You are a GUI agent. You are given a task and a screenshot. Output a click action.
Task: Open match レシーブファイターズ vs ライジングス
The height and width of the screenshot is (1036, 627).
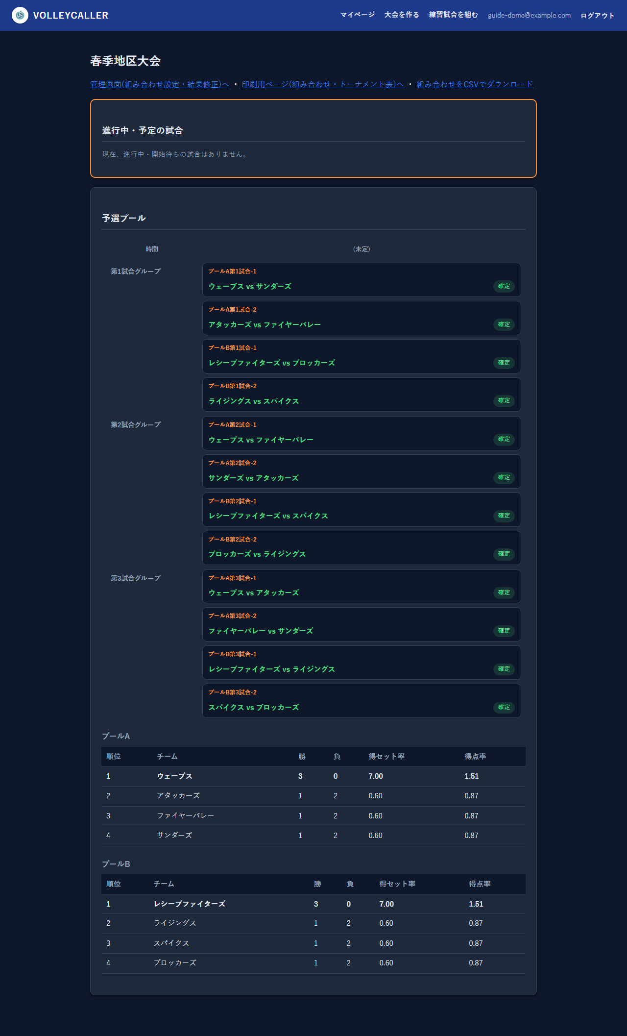coord(362,663)
